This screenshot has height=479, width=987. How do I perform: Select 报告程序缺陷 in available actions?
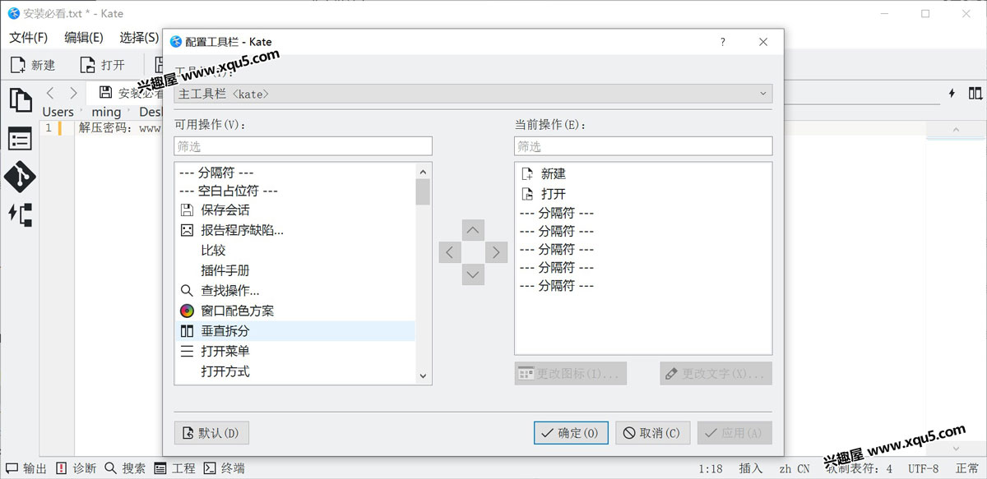[x=294, y=230]
